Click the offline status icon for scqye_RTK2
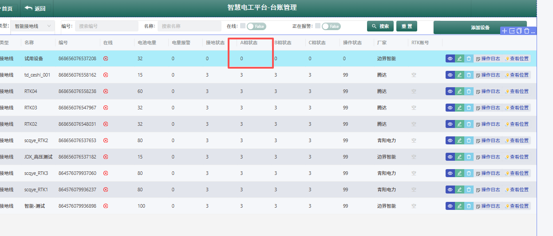 click(106, 140)
